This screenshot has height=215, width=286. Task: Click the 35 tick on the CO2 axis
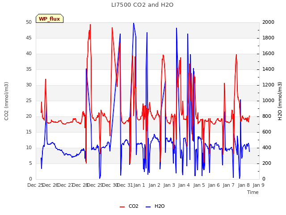click(29, 69)
